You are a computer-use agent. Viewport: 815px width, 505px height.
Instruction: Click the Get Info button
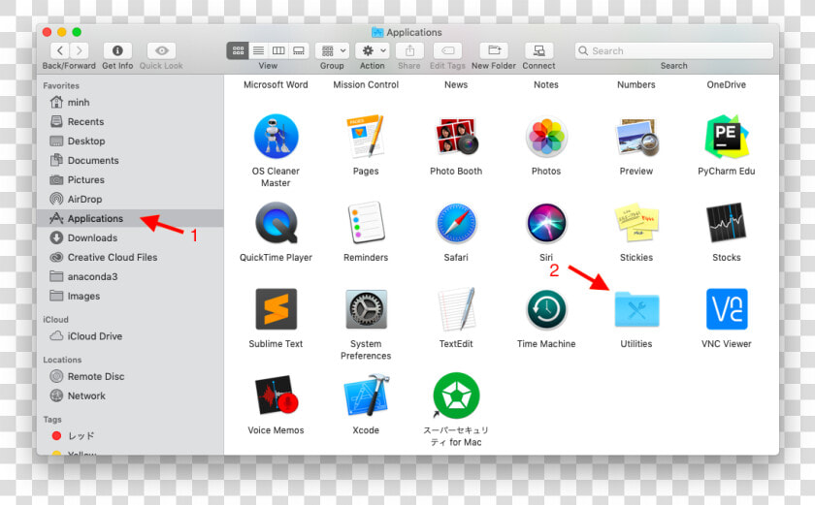tap(117, 50)
